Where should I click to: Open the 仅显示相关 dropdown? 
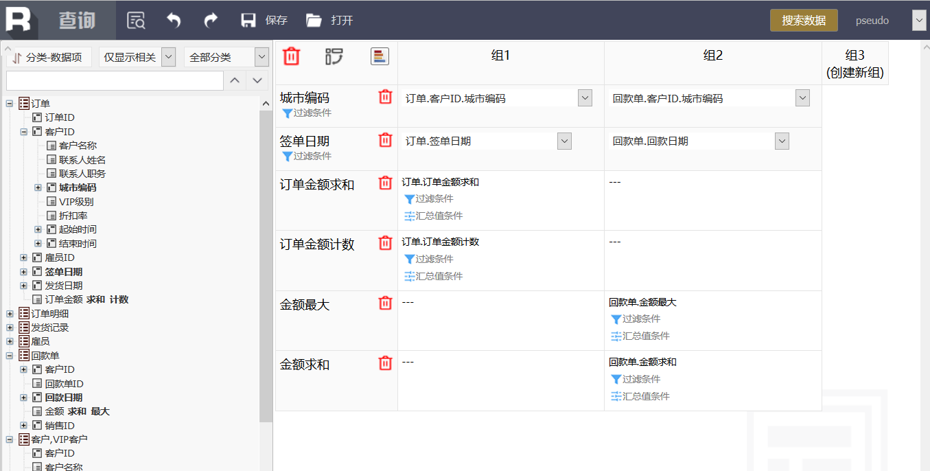[168, 57]
